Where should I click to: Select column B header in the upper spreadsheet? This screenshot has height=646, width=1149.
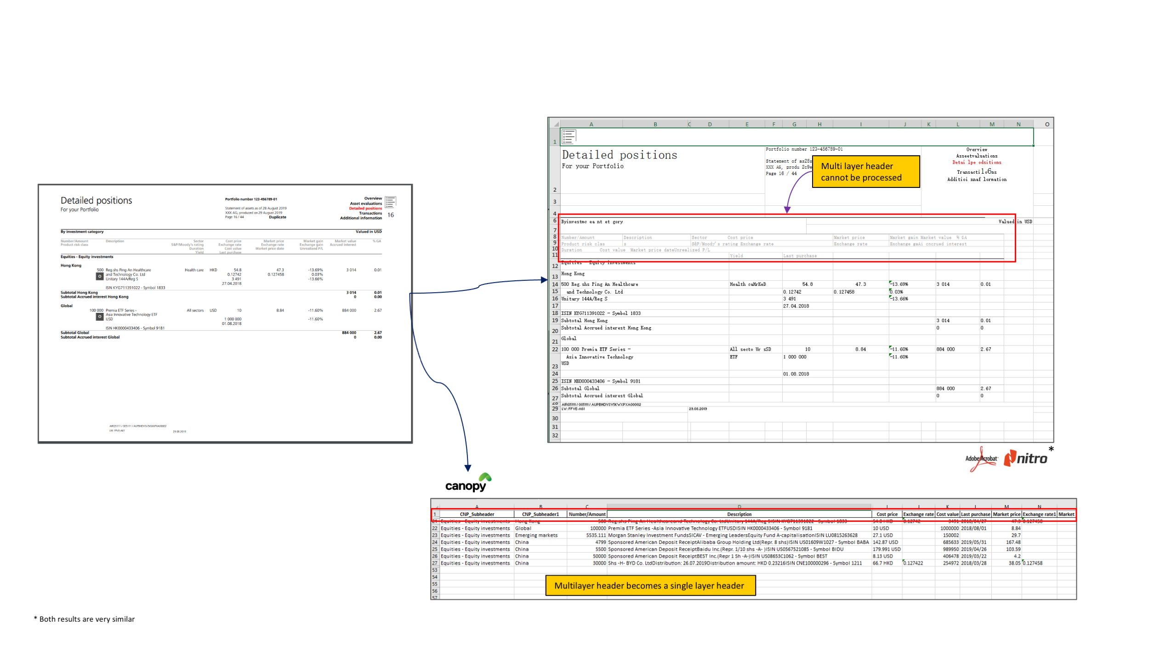pyautogui.click(x=655, y=124)
